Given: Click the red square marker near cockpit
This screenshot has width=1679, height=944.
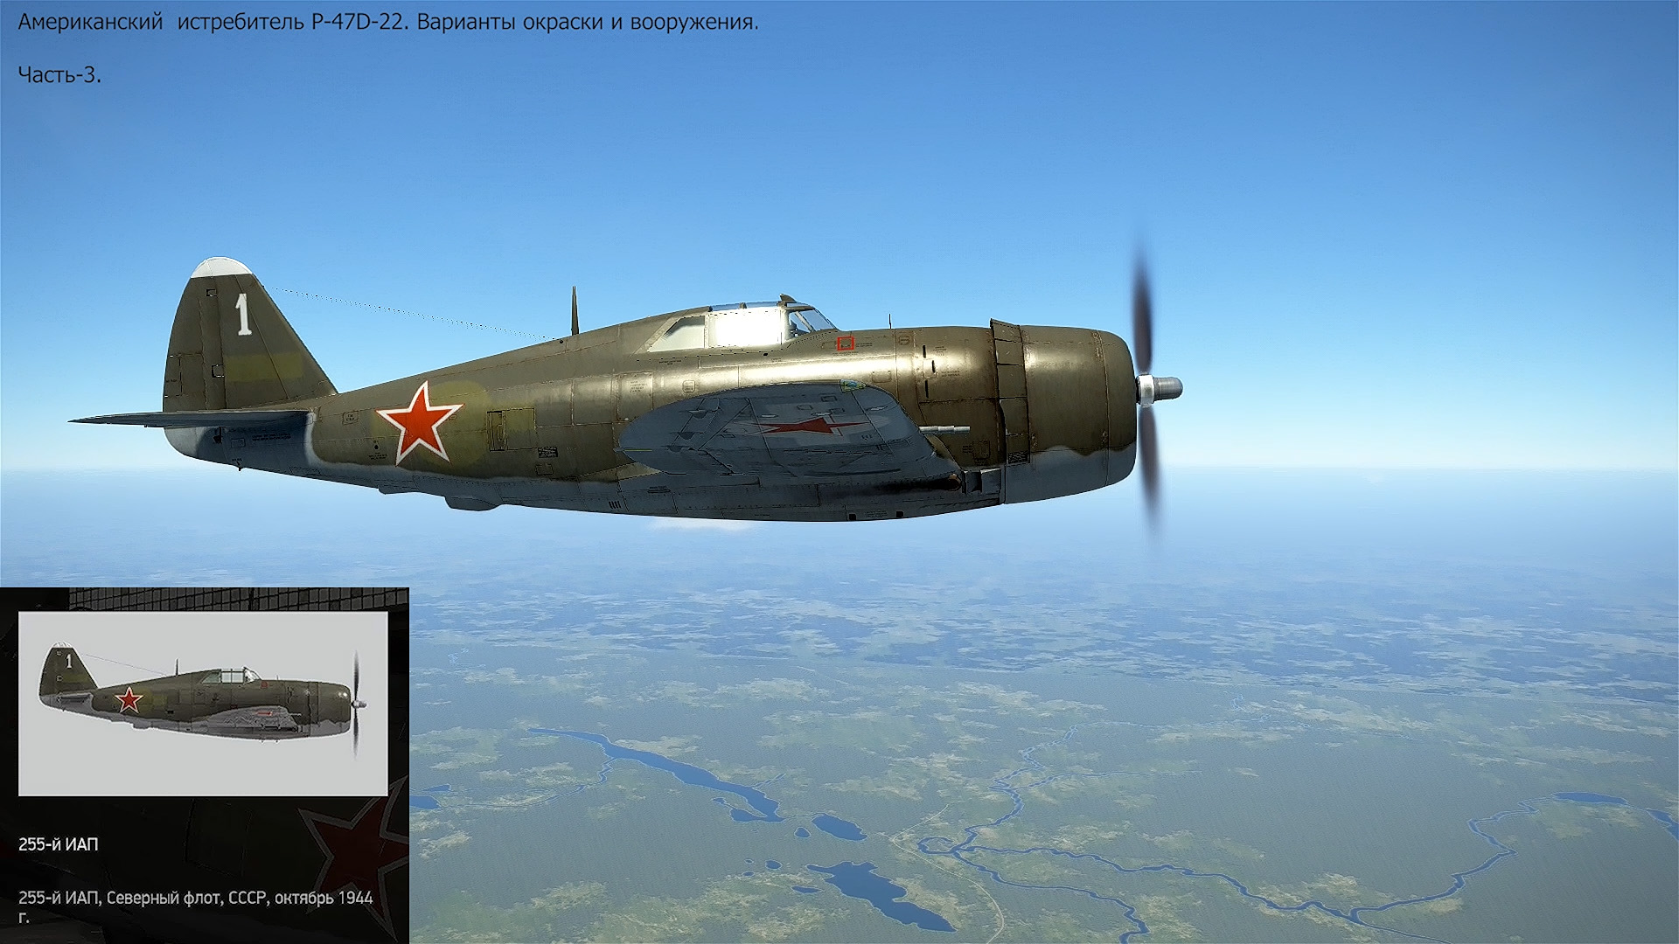Looking at the screenshot, I should pos(845,344).
